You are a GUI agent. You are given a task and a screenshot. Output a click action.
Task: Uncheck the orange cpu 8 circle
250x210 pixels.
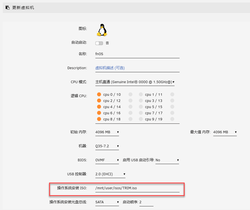click(x=99, y=119)
